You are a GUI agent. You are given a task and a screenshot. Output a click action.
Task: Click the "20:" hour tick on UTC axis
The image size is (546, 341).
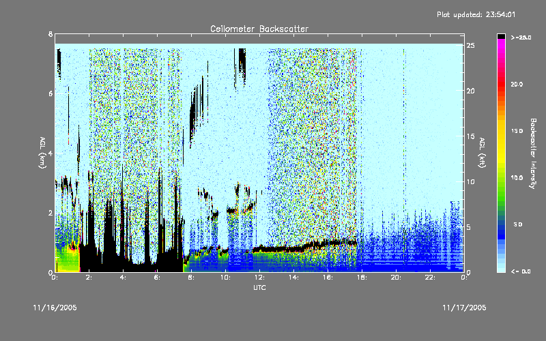(397, 278)
